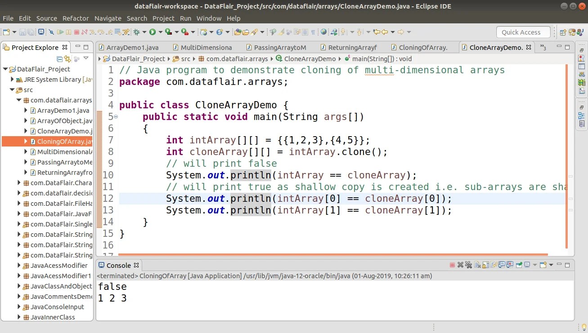Pin the Console view
Screen dimensions: 588x333
click(x=518, y=265)
